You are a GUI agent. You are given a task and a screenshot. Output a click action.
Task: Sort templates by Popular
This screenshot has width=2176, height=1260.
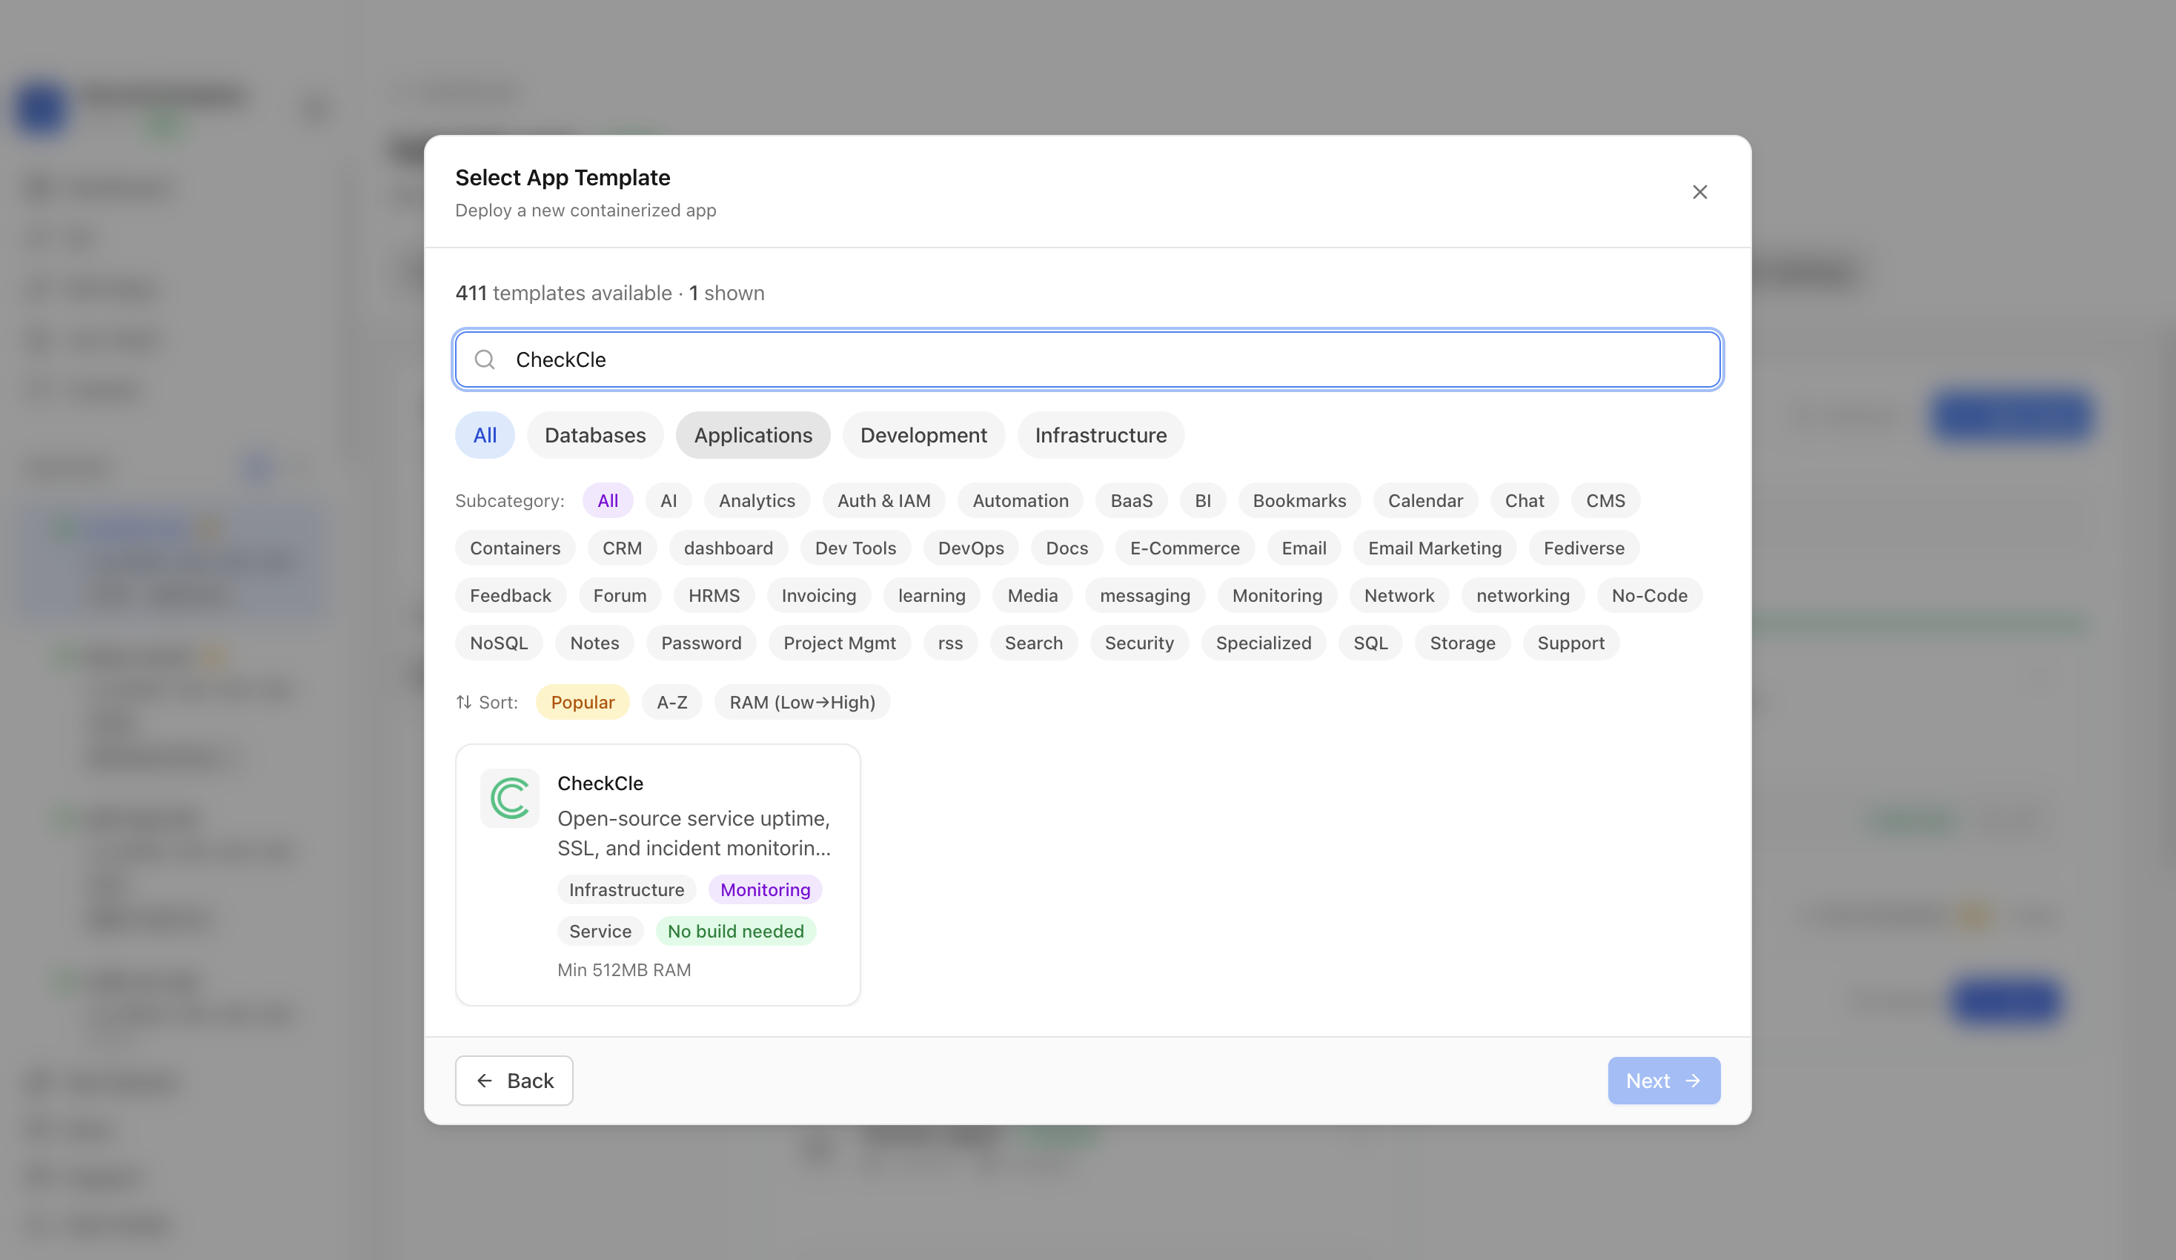click(x=583, y=702)
